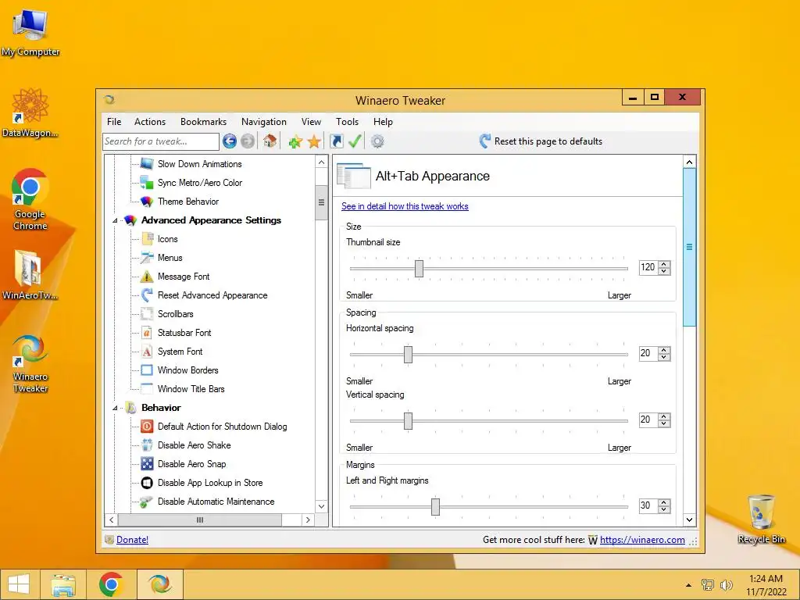800x600 pixels.
Task: Click the Disable App Lookup in Store icon
Action: click(x=147, y=483)
